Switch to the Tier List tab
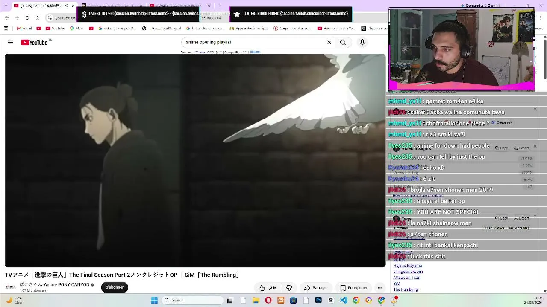Screen dimensions: 547x307 tap(112, 6)
